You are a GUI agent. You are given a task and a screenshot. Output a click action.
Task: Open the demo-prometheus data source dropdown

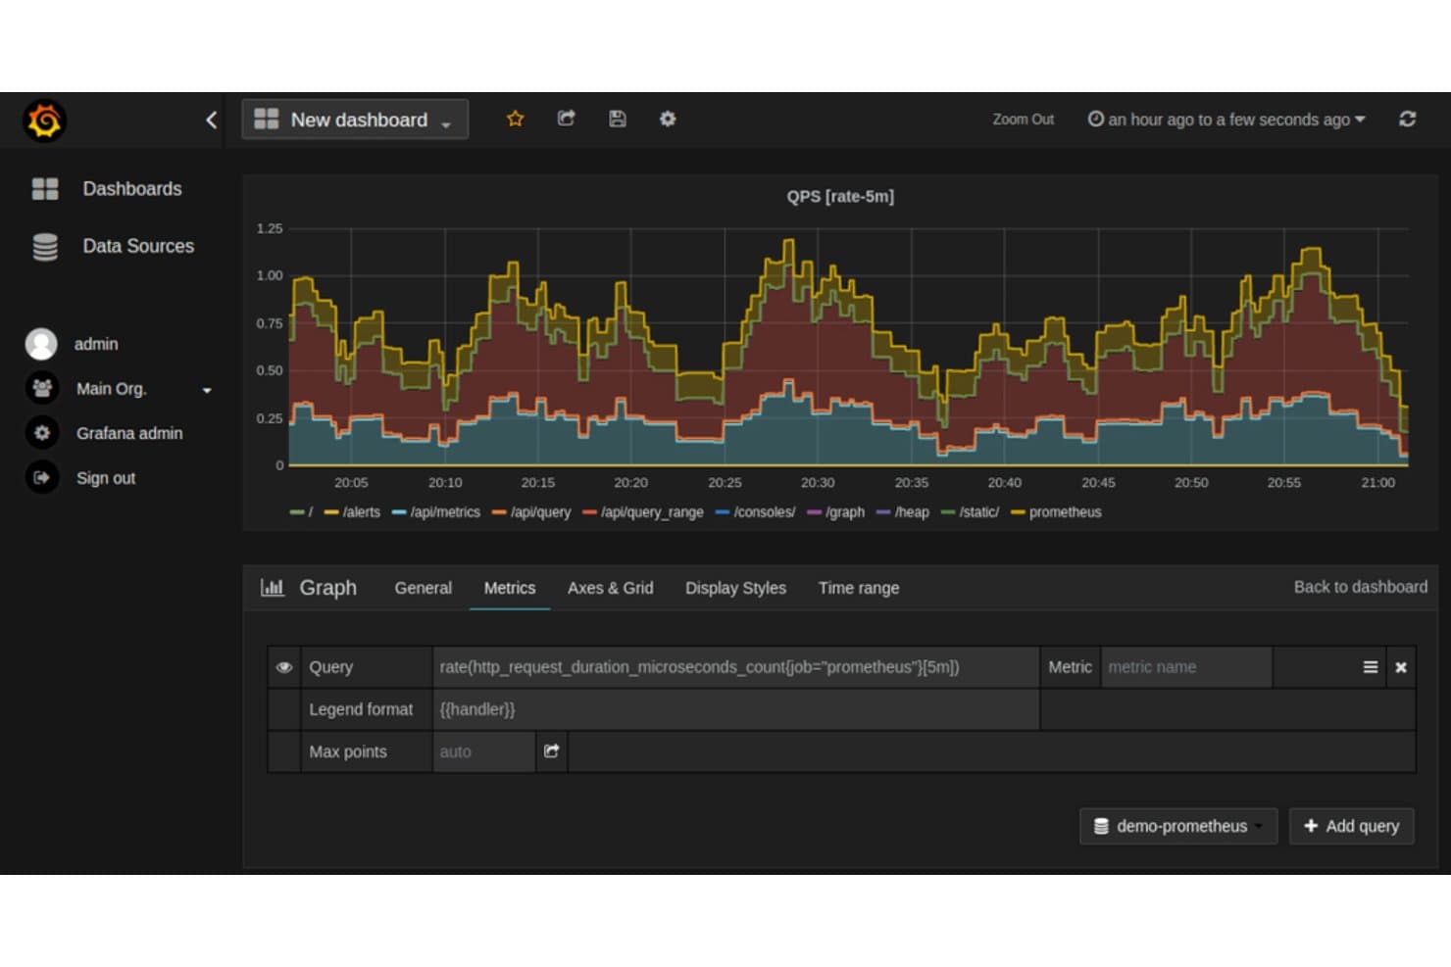1178,826
